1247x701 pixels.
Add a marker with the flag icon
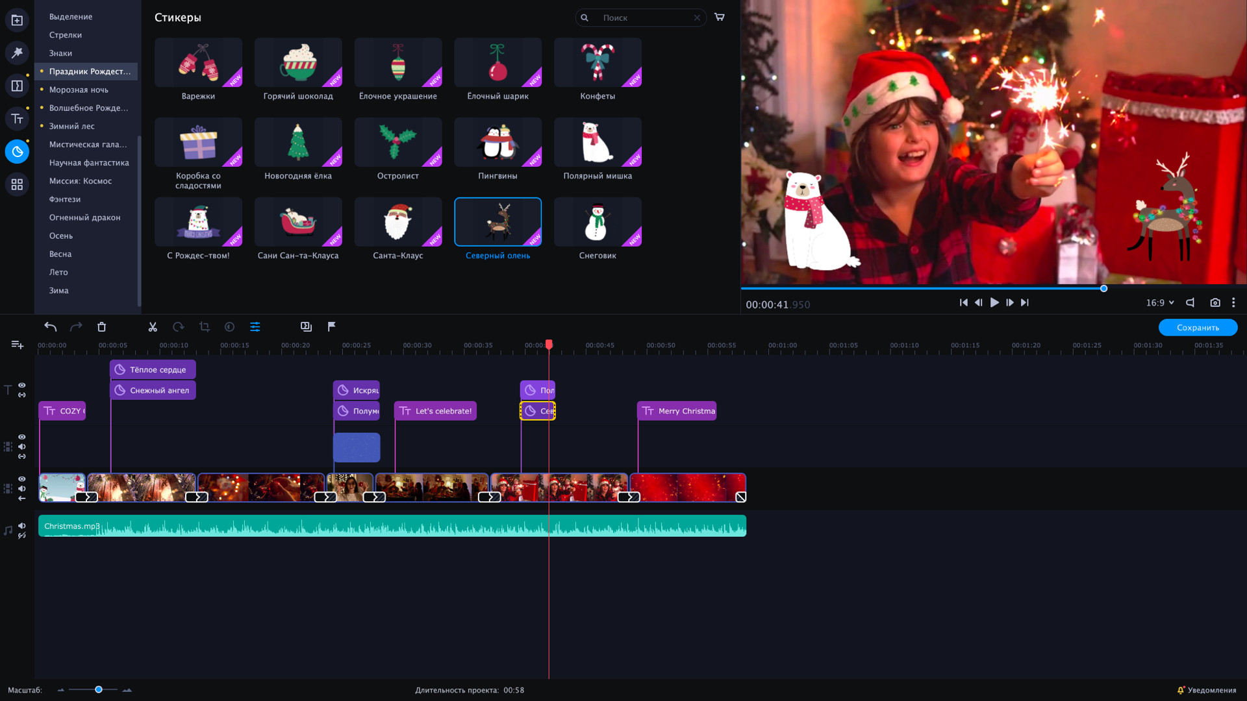(x=332, y=326)
